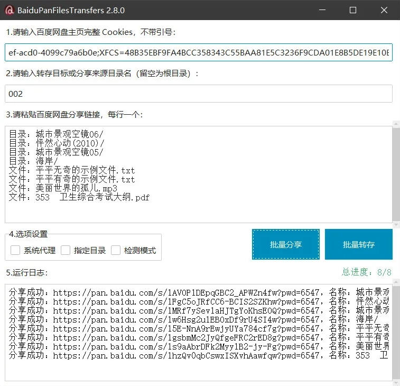Click log link ending 1AVOP1DEpqGBC2_APWZn4fw
The image size is (400, 386).
click(x=186, y=292)
